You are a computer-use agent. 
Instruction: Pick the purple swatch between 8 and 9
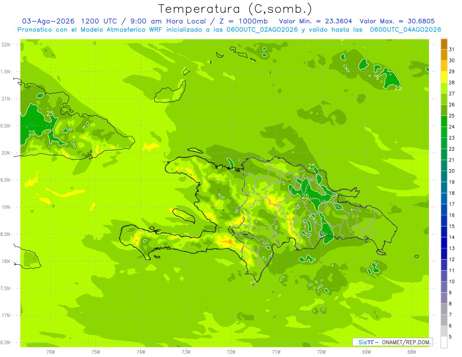click(444, 298)
